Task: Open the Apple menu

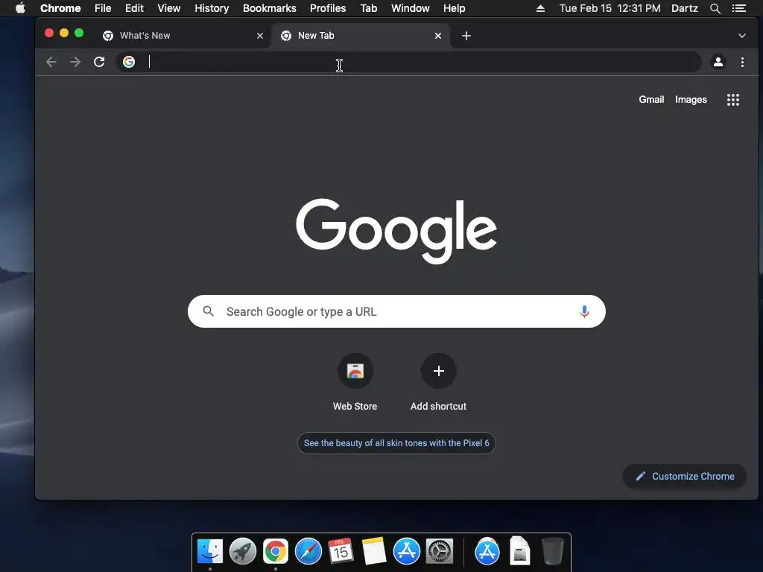Action: tap(20, 8)
